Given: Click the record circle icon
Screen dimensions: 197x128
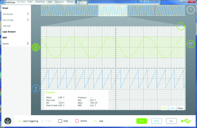Looking at the screenshot, I should pos(77,121).
